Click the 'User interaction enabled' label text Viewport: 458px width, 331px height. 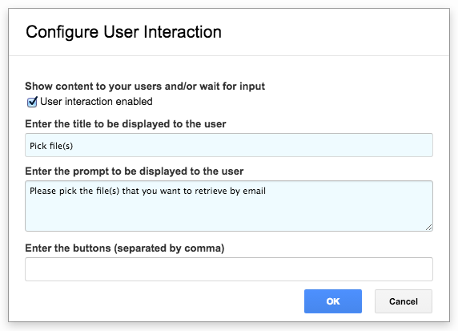96,102
